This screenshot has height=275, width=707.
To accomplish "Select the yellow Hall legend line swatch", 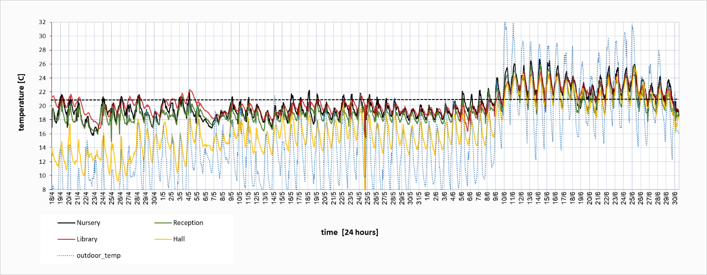I will tap(162, 239).
